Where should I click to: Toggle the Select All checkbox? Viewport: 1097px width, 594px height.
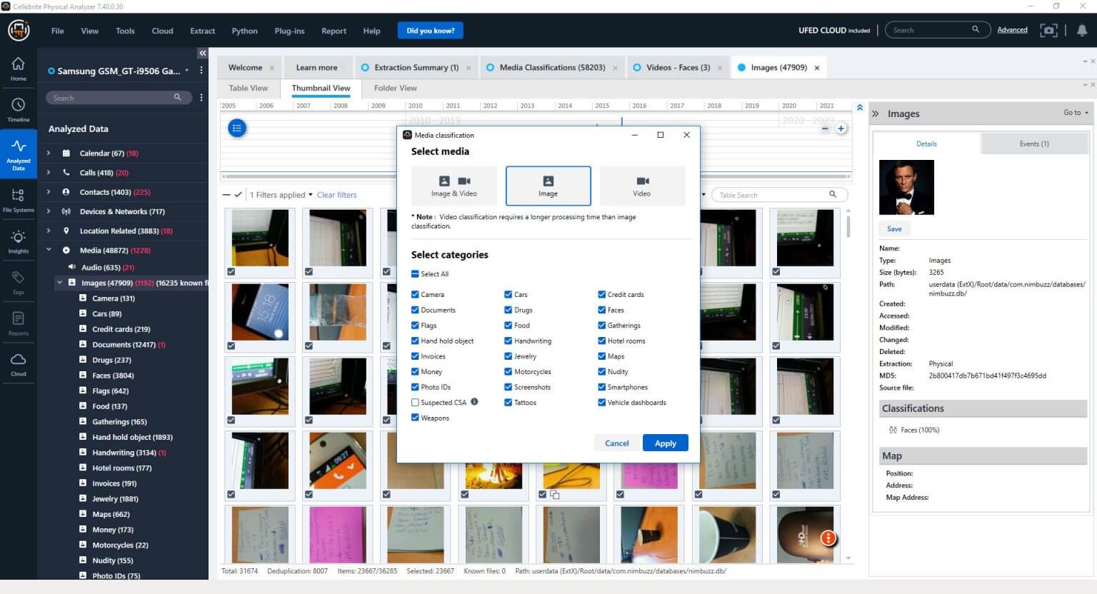pyautogui.click(x=415, y=274)
